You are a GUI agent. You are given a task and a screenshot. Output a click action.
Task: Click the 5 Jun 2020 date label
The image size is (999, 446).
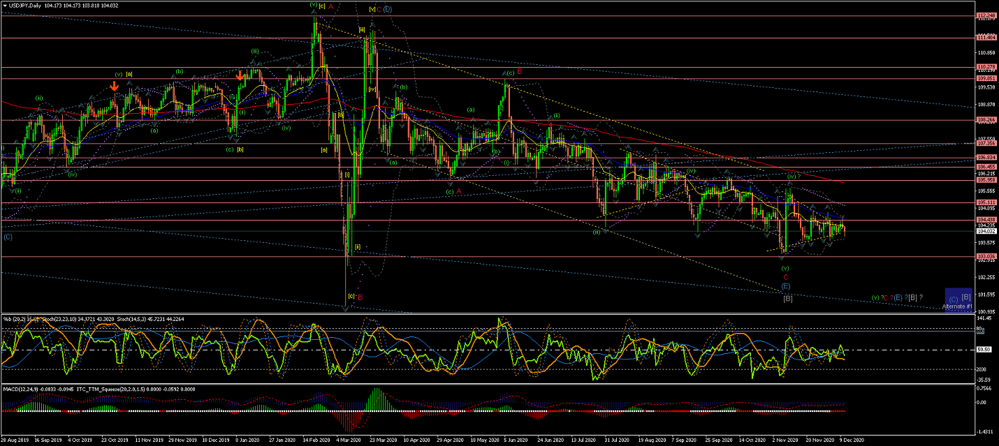point(516,440)
